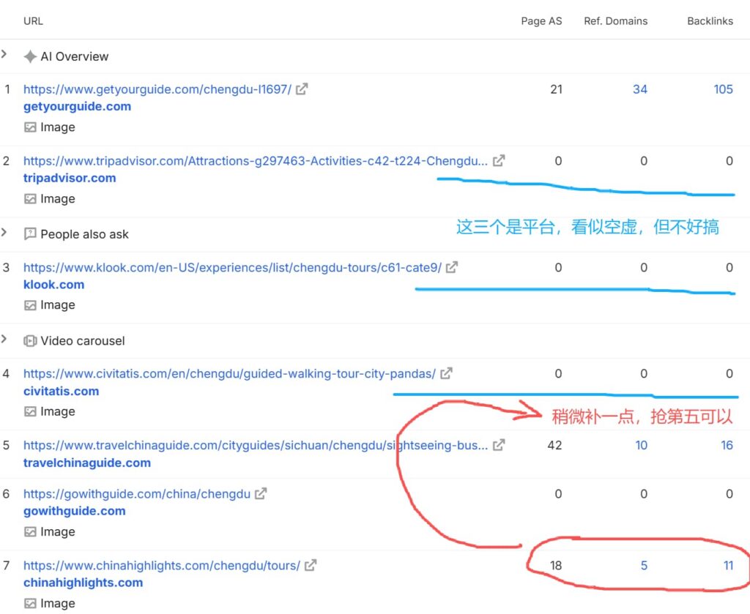
Task: Click Image icon under getyourguide.com
Action: point(30,127)
